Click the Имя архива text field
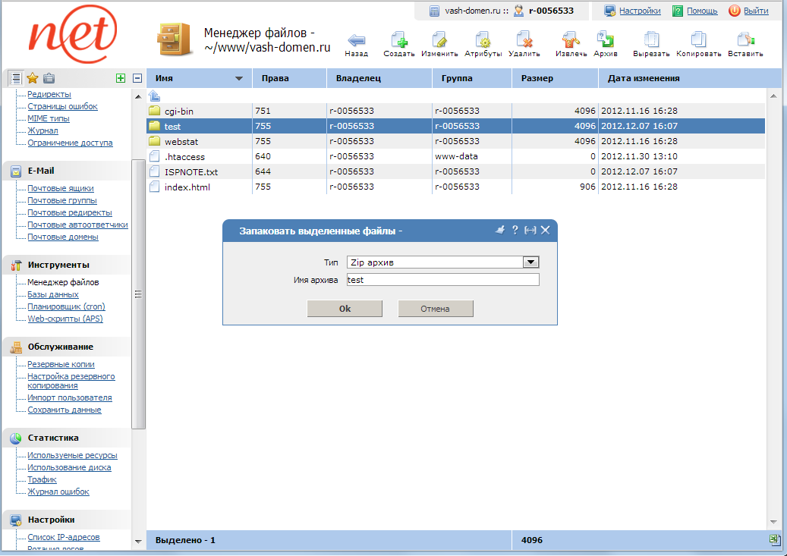Viewport: 787px width, 556px height. pyautogui.click(x=442, y=280)
